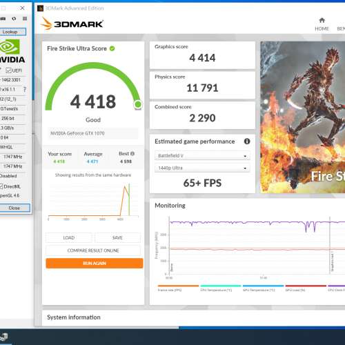
Task: Click the NVIDIA GeForce GTX 1070 label
Action: 77,133
